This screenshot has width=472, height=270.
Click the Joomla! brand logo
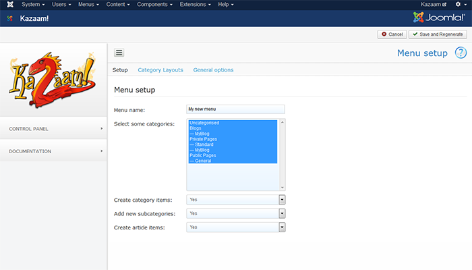[439, 18]
